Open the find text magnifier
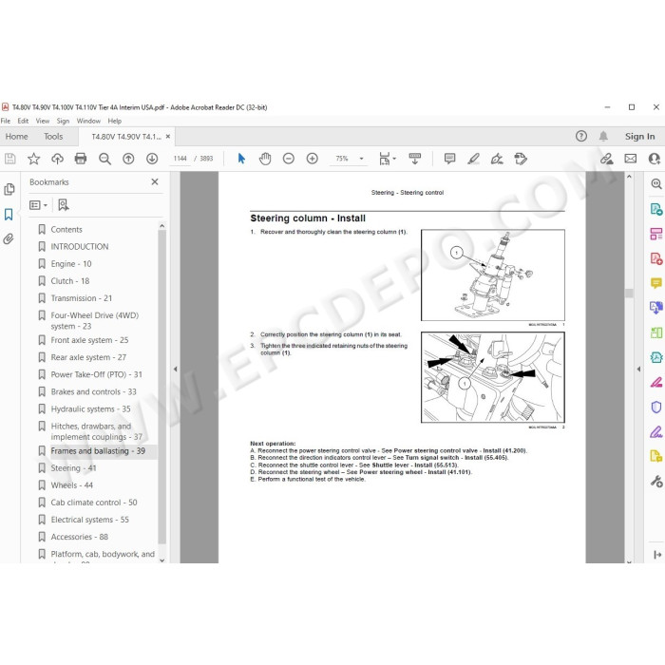This screenshot has width=665, height=665. pyautogui.click(x=104, y=159)
